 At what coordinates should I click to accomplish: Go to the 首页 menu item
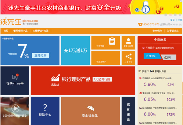(6, 31)
